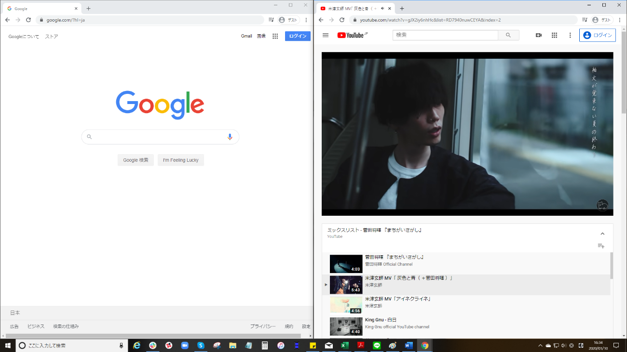Viewport: 627px width, 352px height.
Task: Open the 広告 footer link
Action: 14,326
